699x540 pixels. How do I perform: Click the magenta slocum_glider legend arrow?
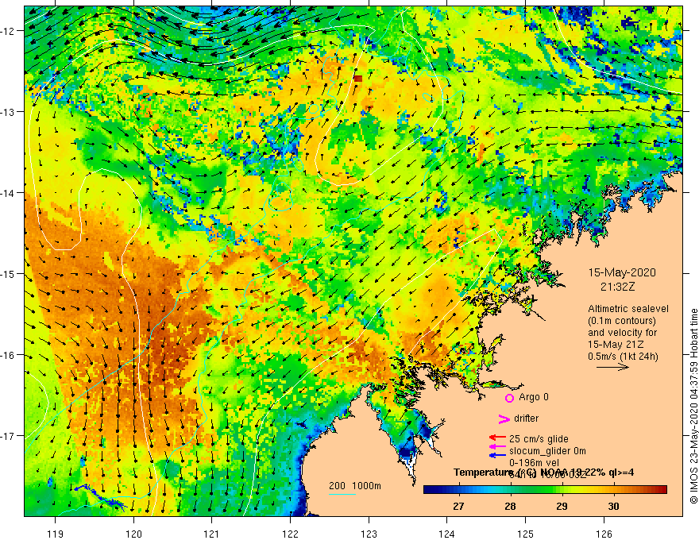(x=497, y=446)
